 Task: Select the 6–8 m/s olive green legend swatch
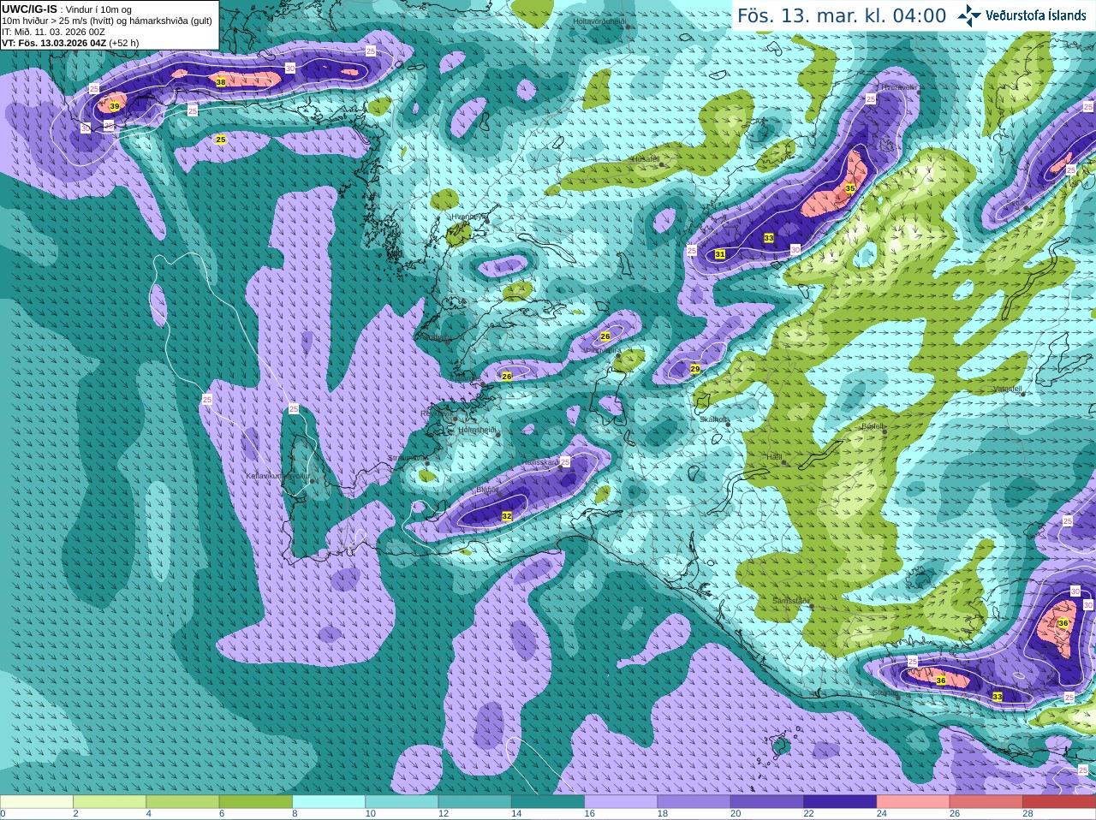[256, 801]
